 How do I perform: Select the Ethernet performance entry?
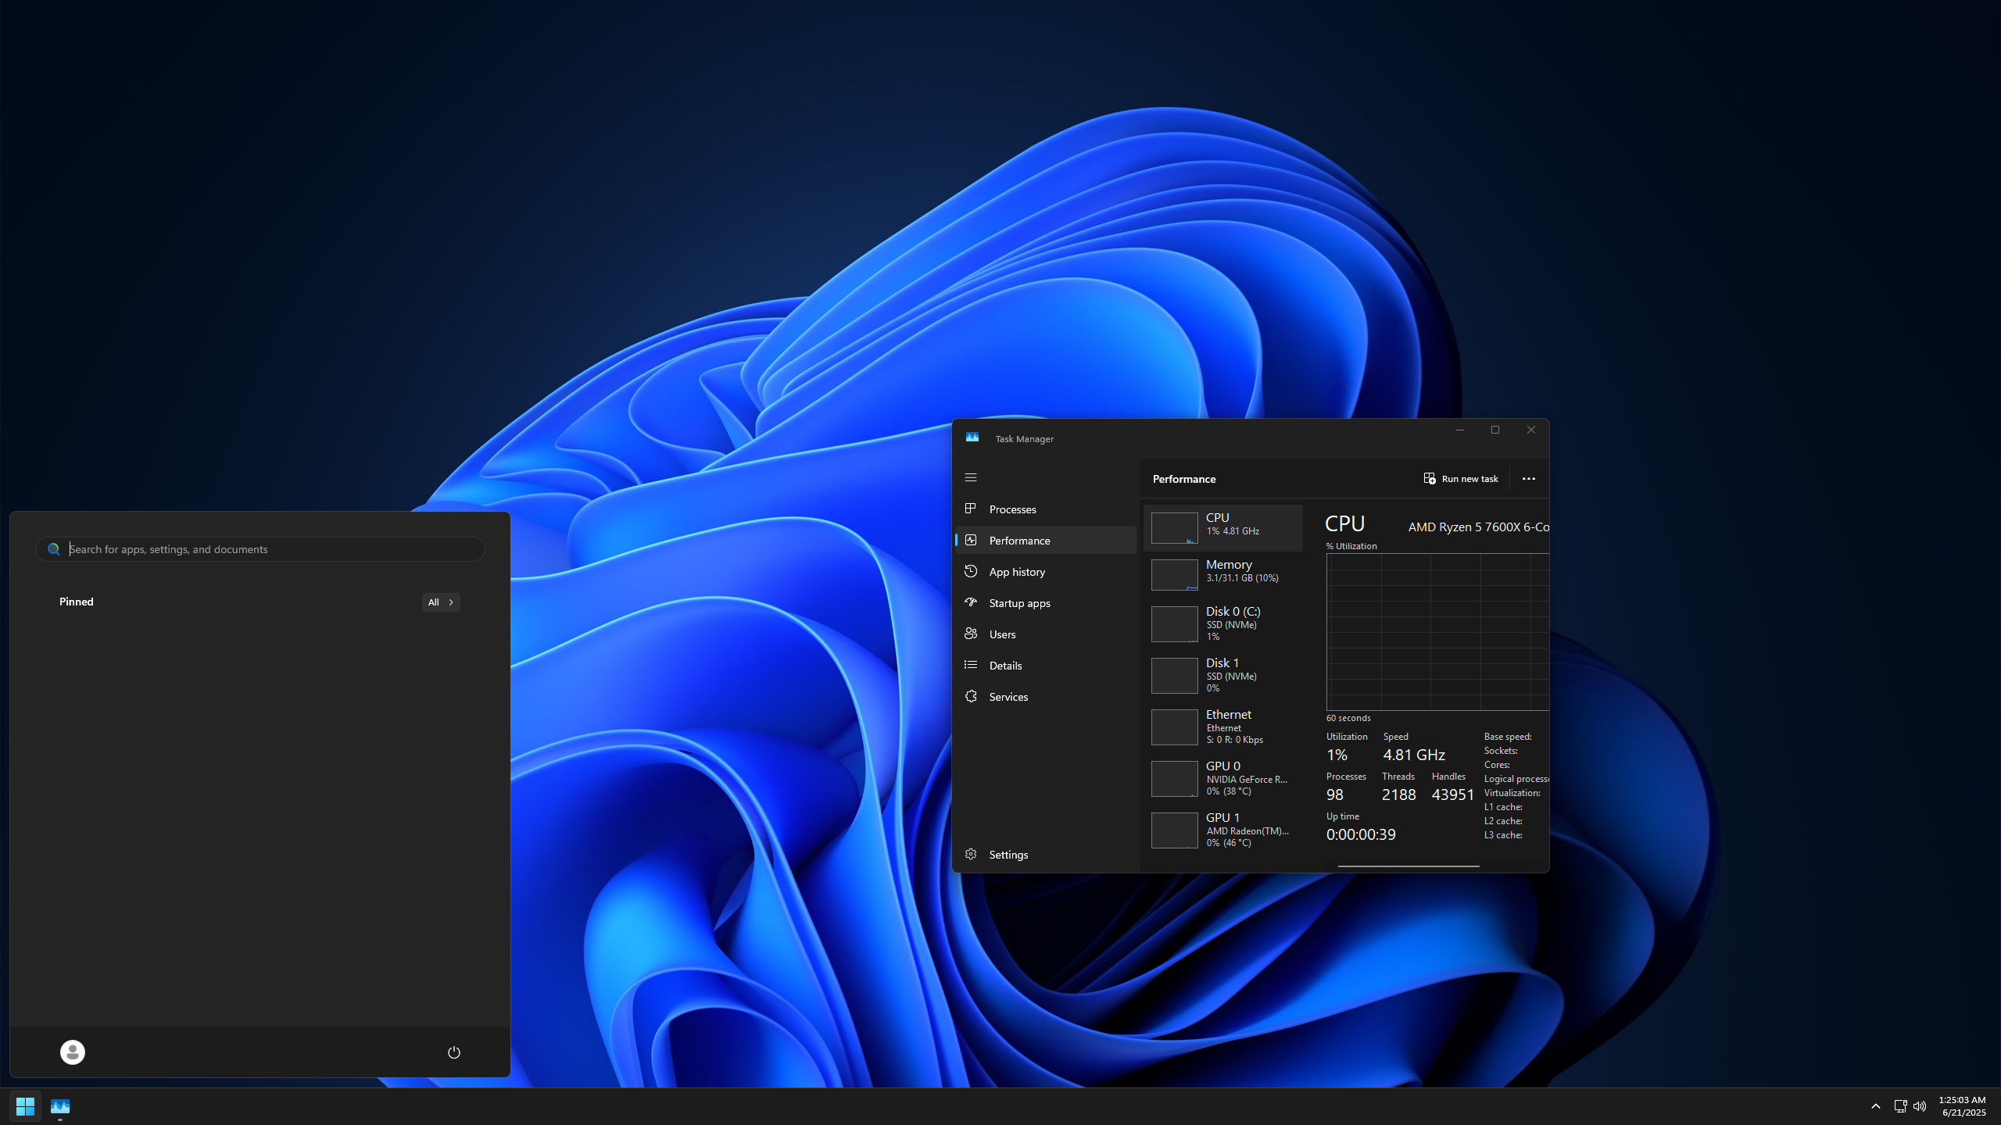pos(1223,727)
